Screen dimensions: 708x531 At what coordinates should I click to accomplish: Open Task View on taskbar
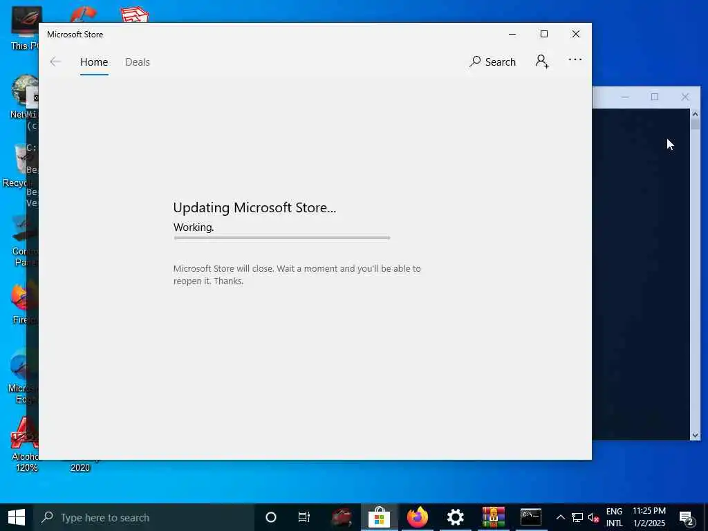tap(304, 517)
